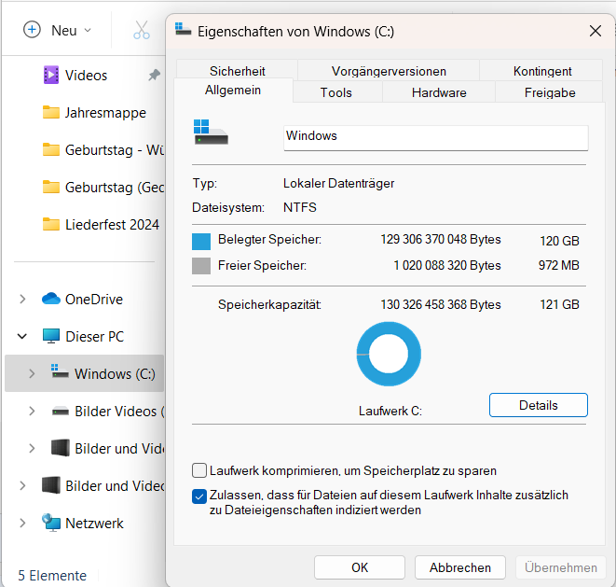Click the Bilder und Video top-level drive icon

pos(51,485)
